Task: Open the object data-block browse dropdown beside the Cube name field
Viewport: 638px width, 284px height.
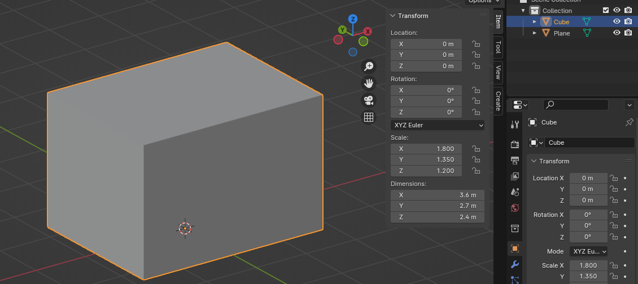Action: (536, 143)
